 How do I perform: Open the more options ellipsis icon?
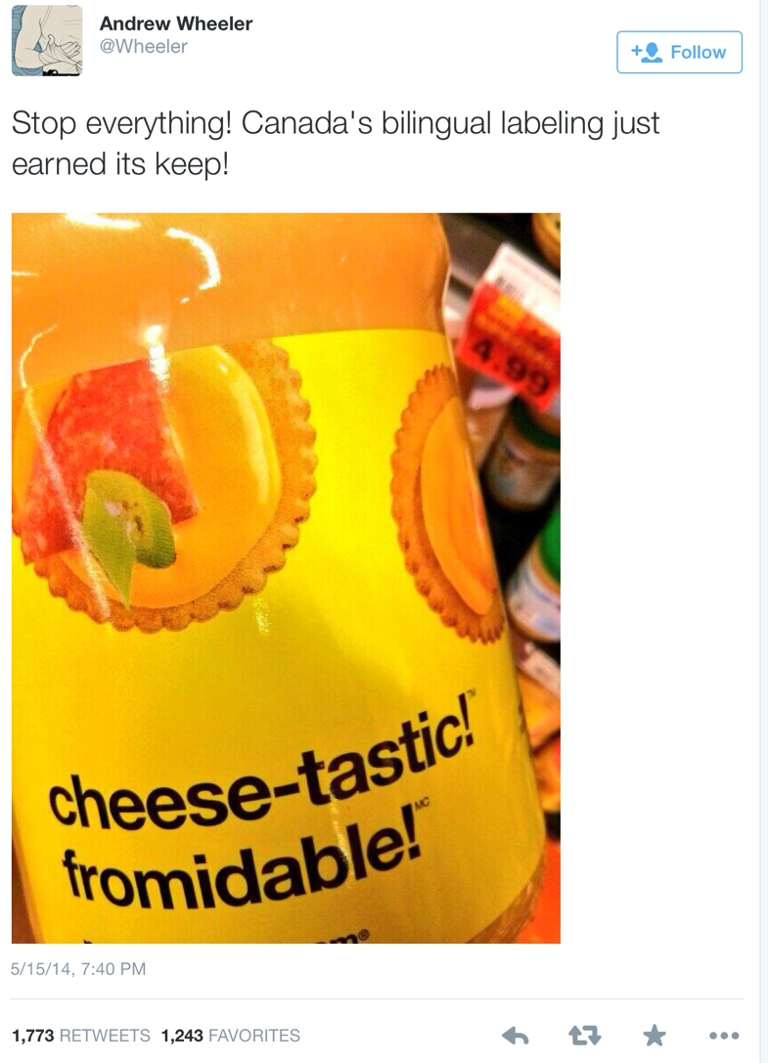(723, 1036)
